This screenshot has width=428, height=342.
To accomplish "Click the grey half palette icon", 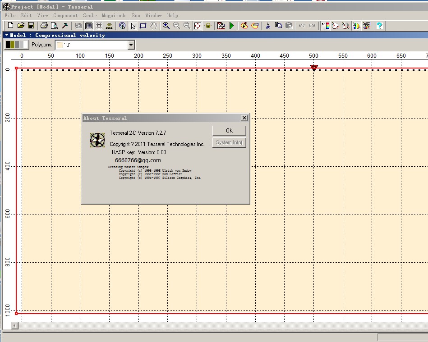I will 346,26.
